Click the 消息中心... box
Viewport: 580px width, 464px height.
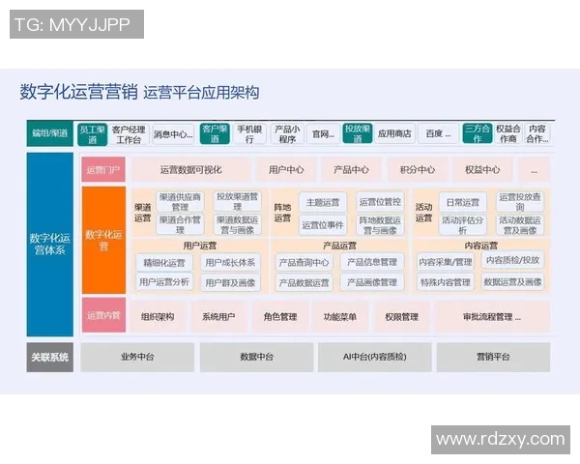[173, 134]
